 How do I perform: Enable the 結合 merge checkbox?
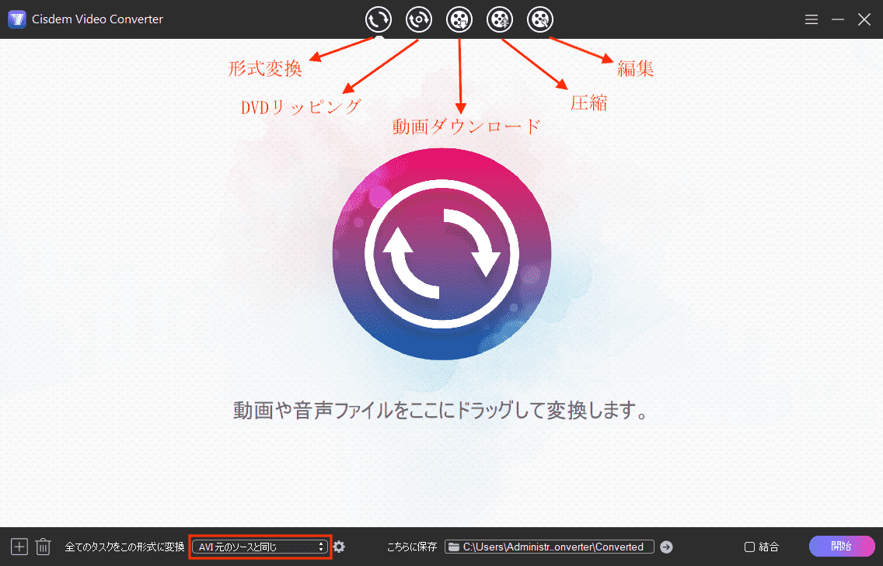(x=749, y=547)
